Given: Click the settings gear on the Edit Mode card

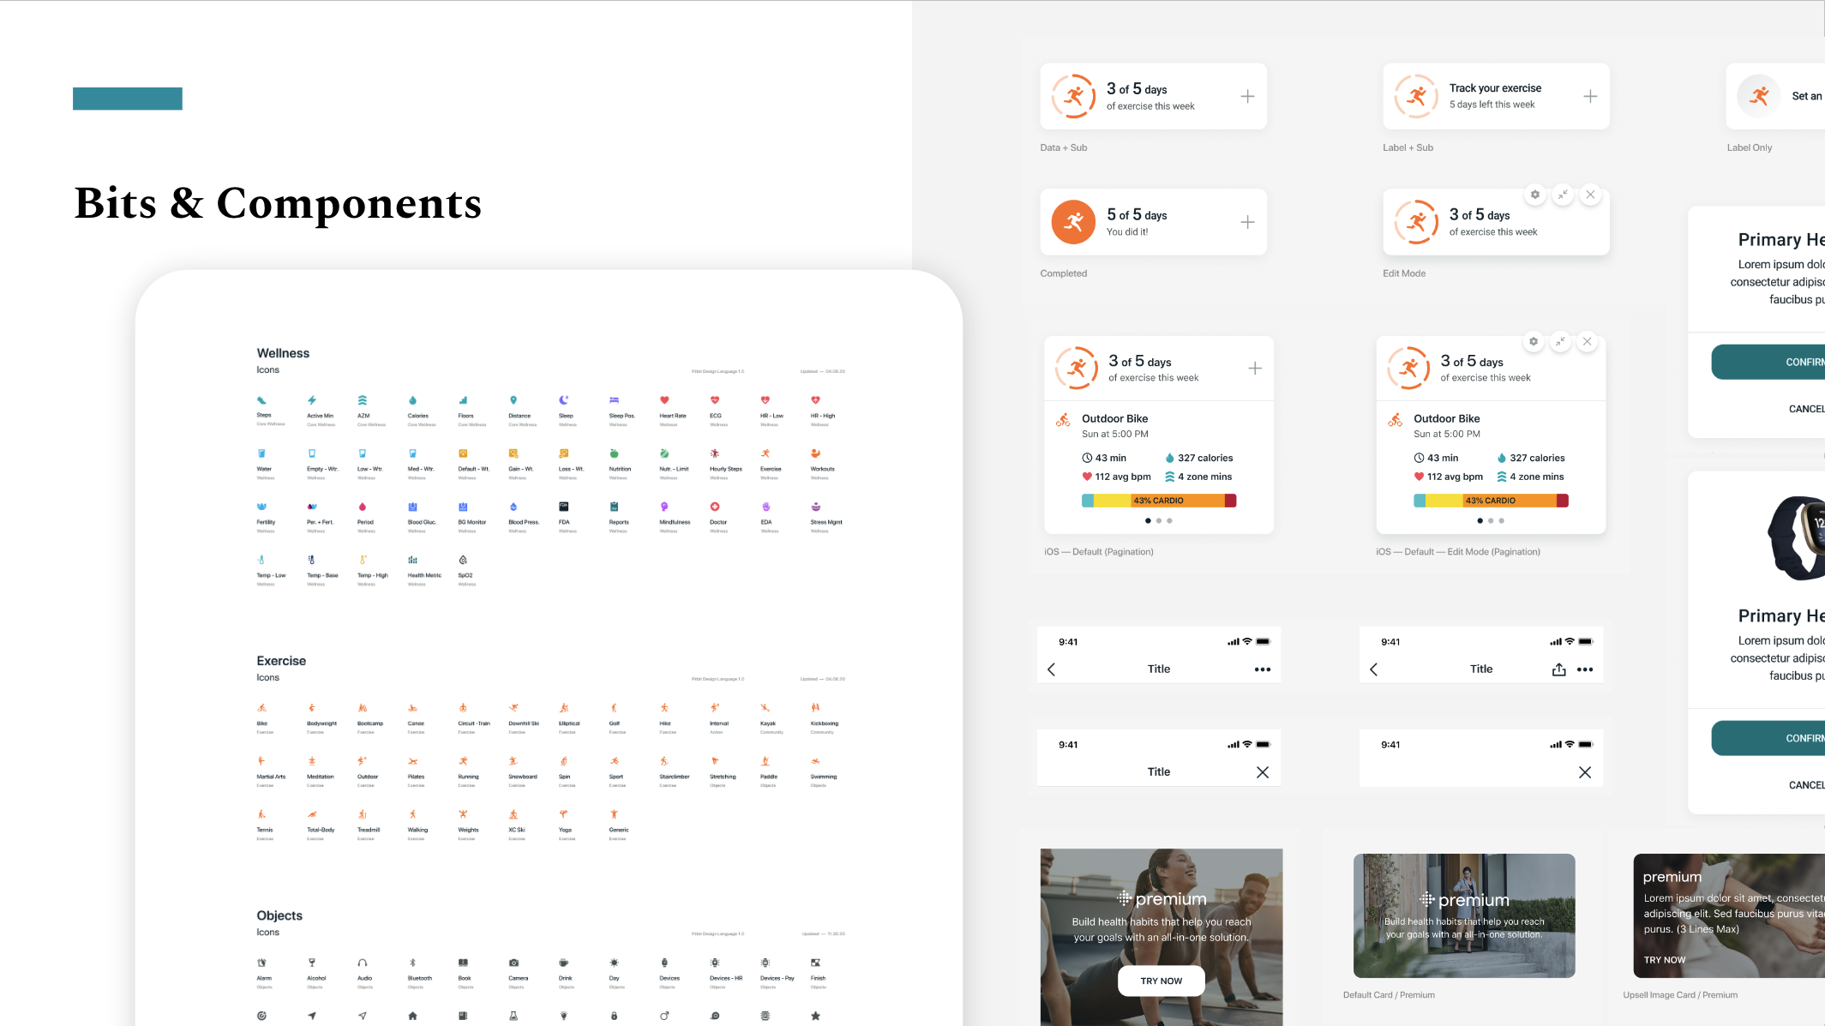Looking at the screenshot, I should [x=1534, y=195].
